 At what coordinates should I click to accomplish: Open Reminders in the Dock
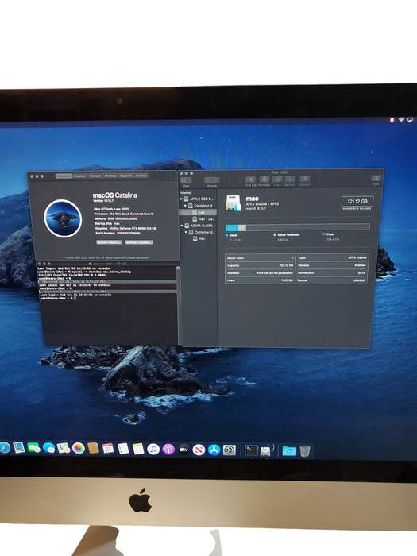tap(123, 449)
